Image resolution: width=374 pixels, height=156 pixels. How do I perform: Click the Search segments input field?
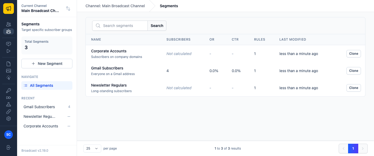[x=120, y=26]
